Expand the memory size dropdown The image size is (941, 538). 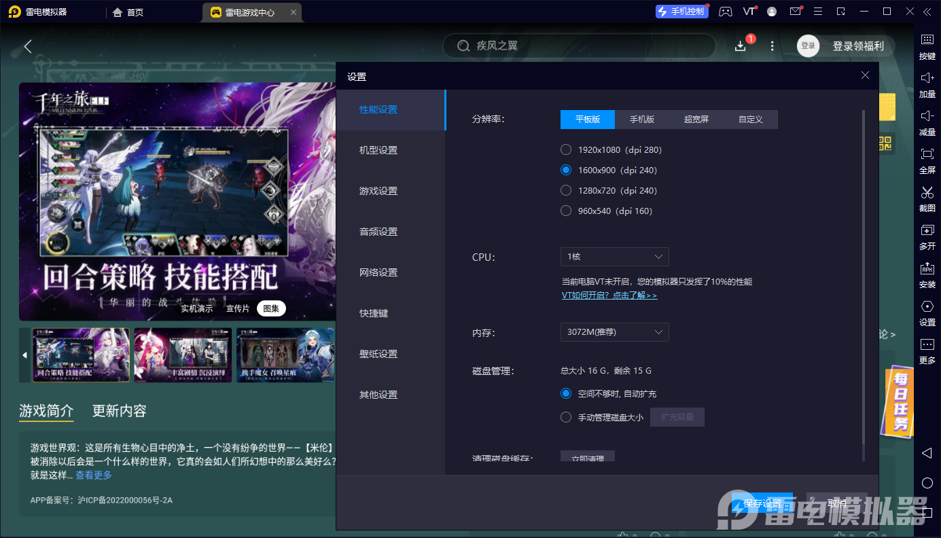tap(614, 332)
